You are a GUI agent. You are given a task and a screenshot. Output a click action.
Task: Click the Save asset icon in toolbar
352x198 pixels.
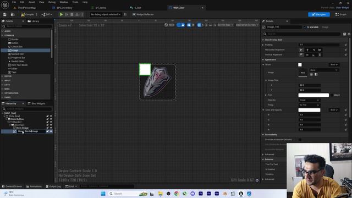[5, 14]
